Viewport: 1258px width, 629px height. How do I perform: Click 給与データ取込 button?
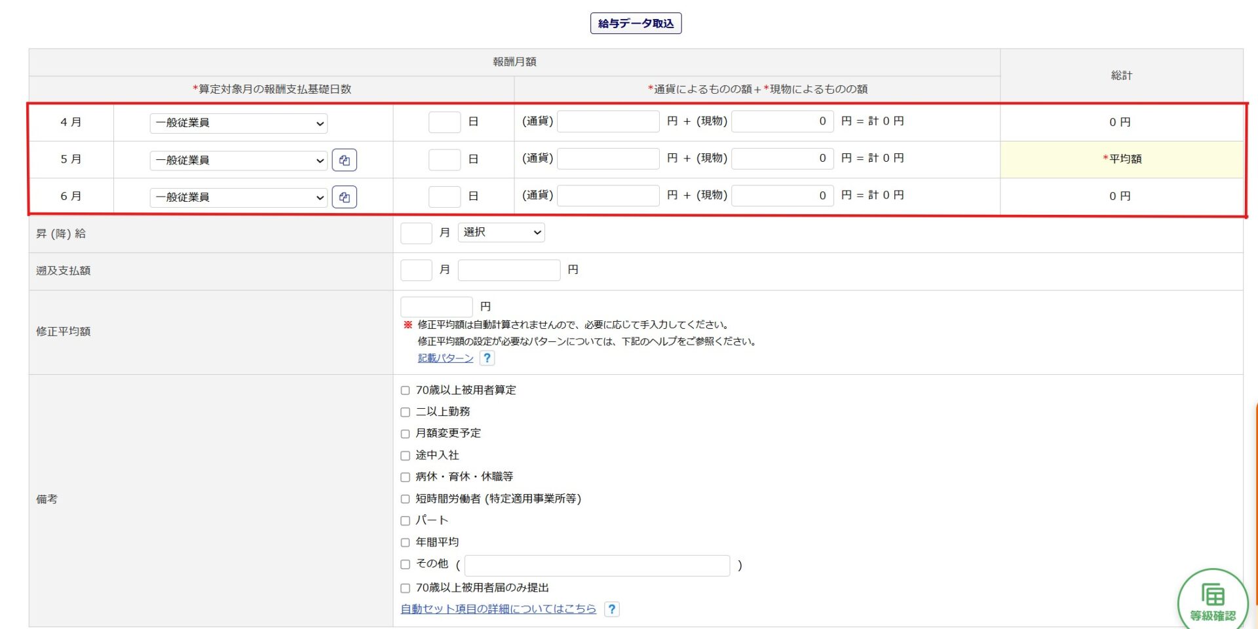(636, 24)
